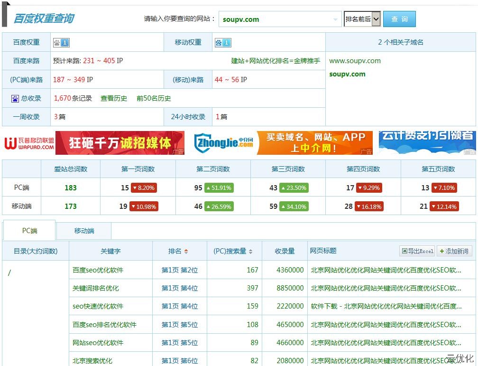
Task: Click the 51.91% green change badge
Action: click(219, 188)
